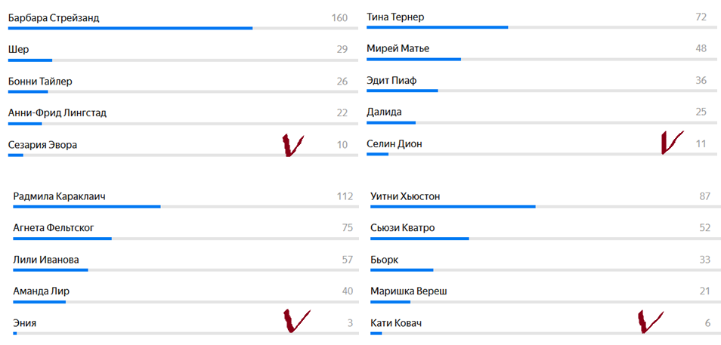Choose the Шер poll entry
The height and width of the screenshot is (345, 721).
[x=183, y=52]
